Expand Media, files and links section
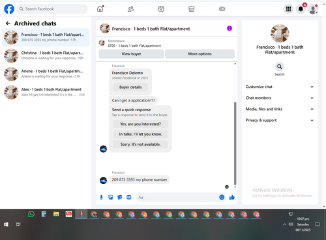 (x=280, y=109)
